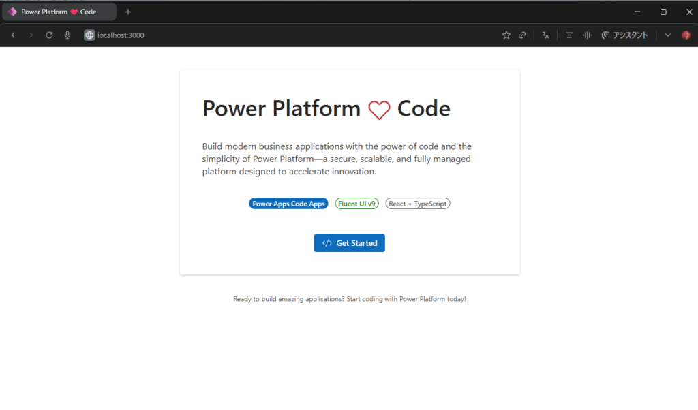
Task: Click the audio waveform icon
Action: [587, 35]
